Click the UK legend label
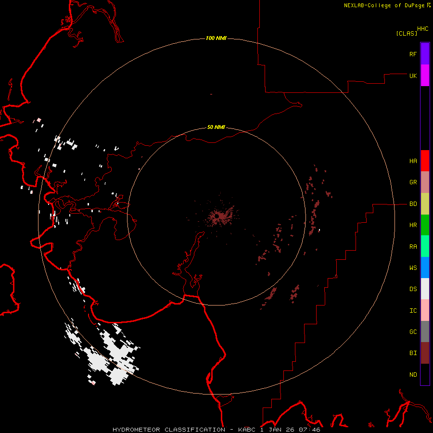Viewport: 433px width, 433px height. 413,76
